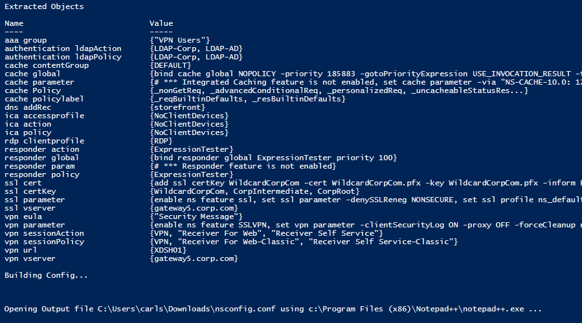Select the 'authentication ldapAction' row name

(x=63, y=48)
